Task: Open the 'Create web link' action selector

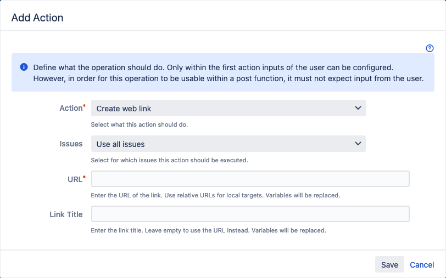Action: click(x=228, y=108)
